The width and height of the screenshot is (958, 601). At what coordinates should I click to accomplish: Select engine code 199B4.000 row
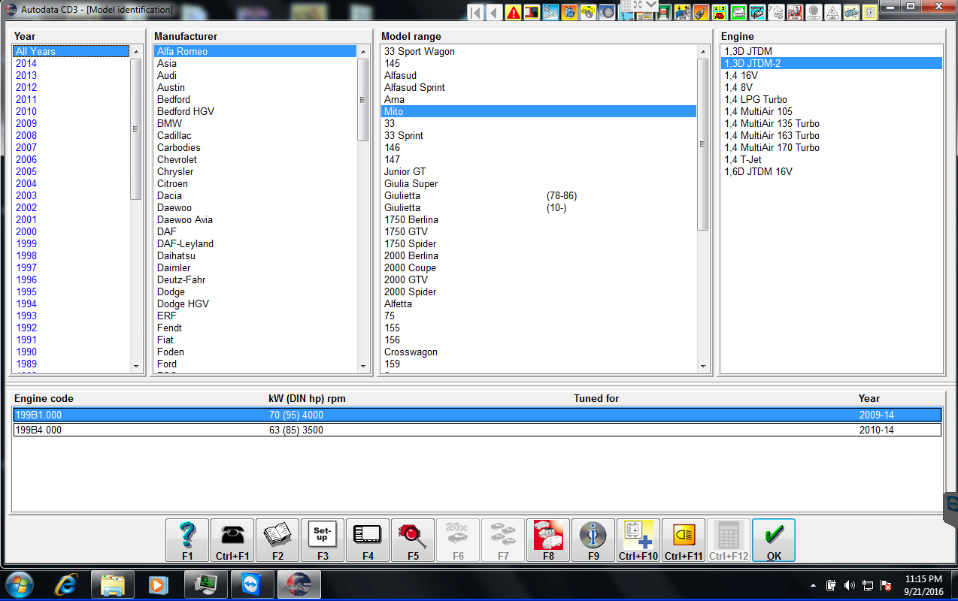[477, 430]
